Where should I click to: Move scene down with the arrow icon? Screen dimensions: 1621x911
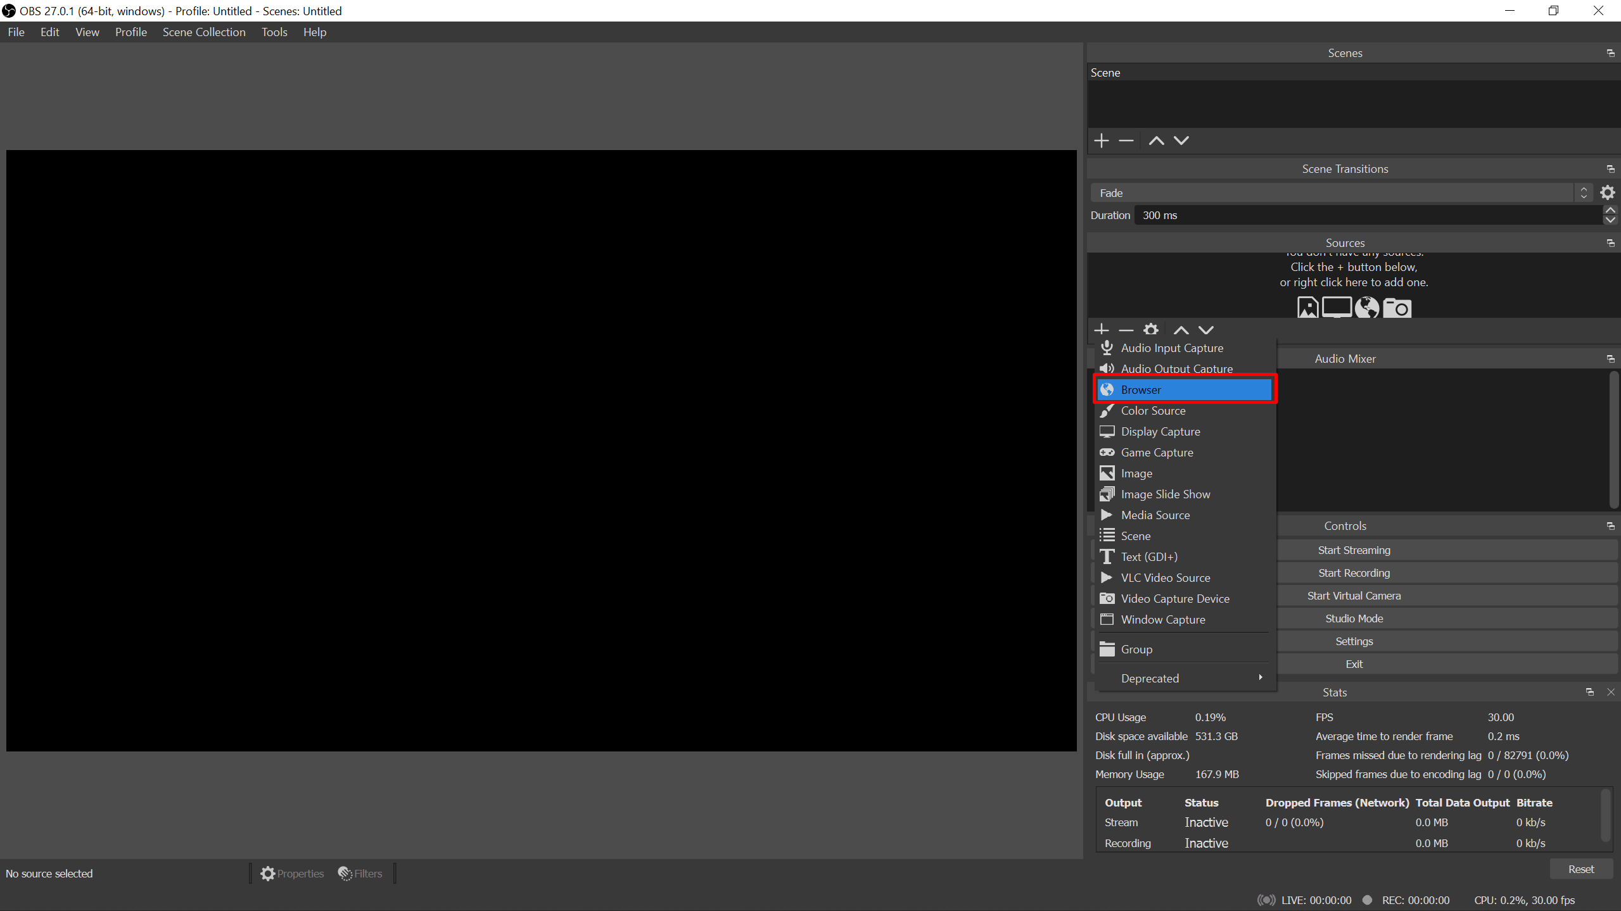coord(1181,141)
